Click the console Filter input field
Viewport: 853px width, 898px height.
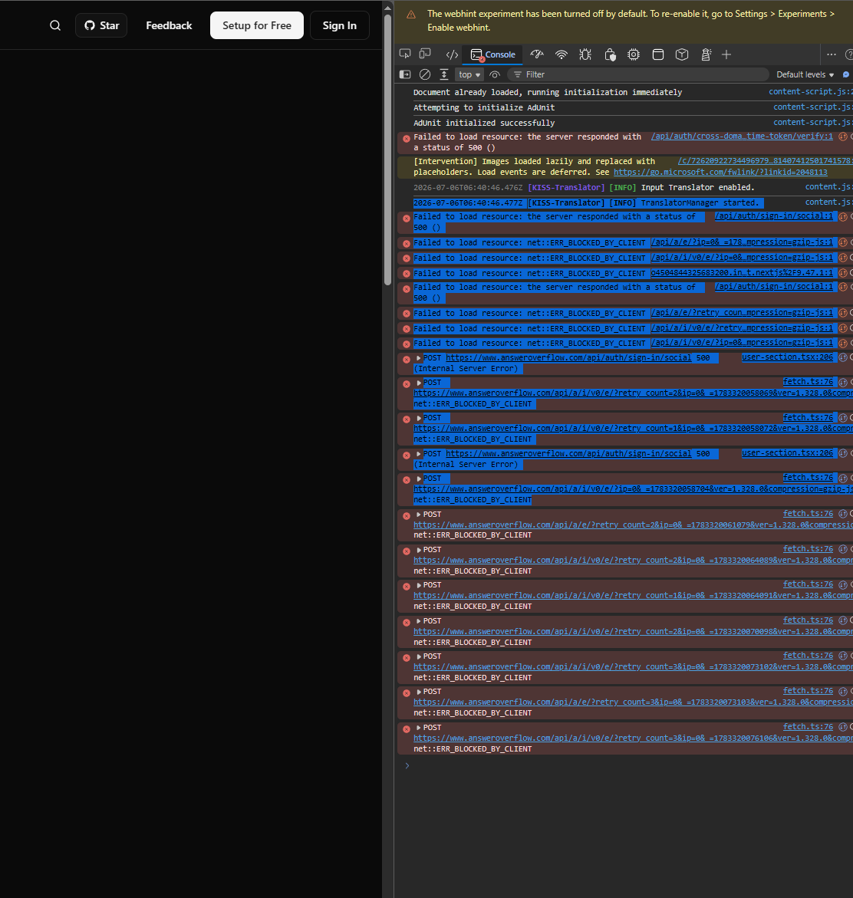(x=637, y=74)
